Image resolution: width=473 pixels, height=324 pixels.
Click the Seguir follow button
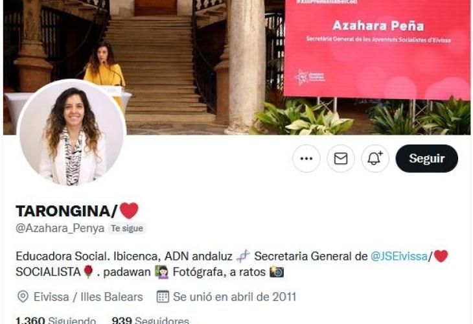click(426, 158)
